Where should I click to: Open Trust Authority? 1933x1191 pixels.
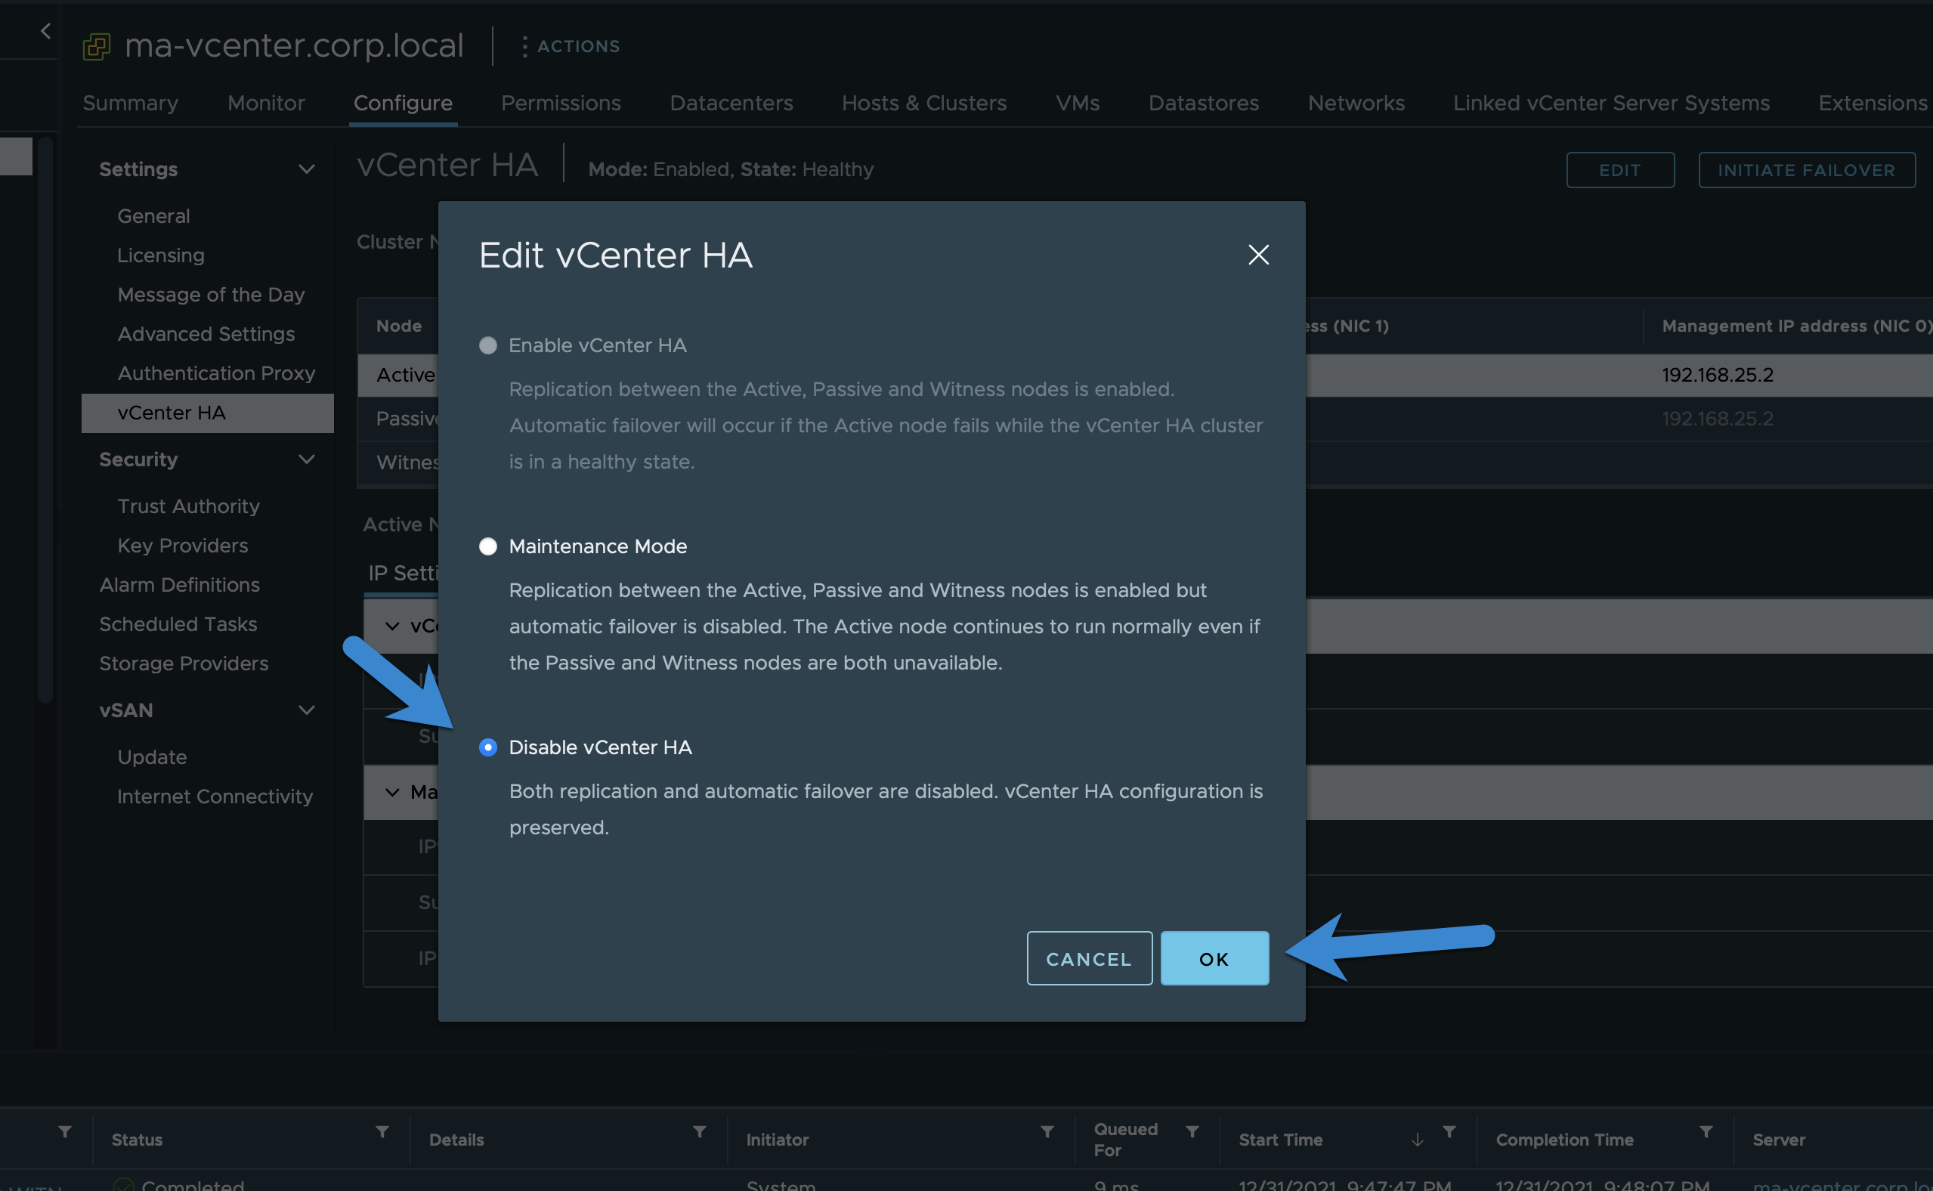pyautogui.click(x=188, y=506)
